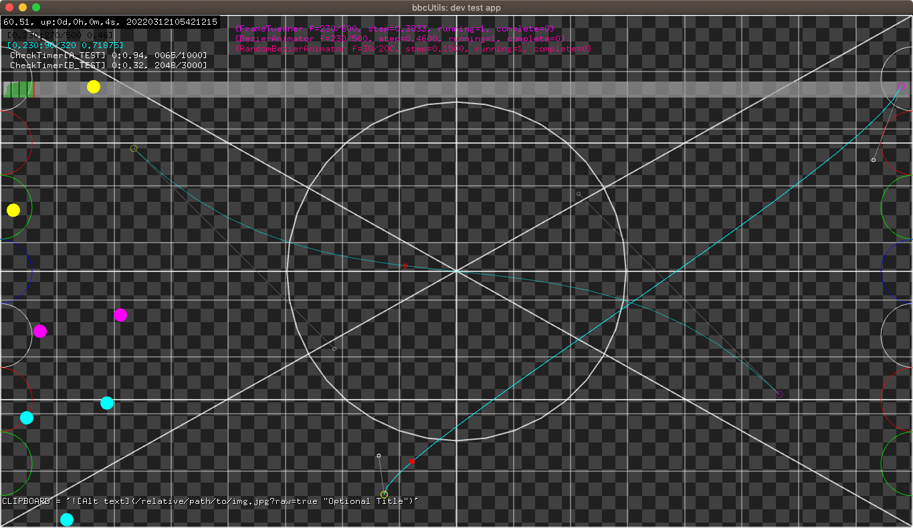Select the RandomBezierAnimator debug text line

click(x=413, y=49)
